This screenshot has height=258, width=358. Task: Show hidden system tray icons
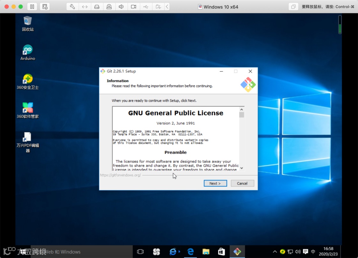pyautogui.click(x=275, y=252)
